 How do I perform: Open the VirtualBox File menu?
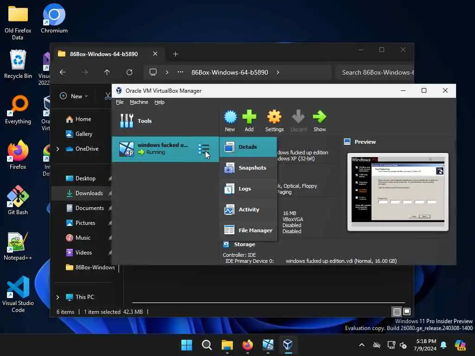coord(120,102)
